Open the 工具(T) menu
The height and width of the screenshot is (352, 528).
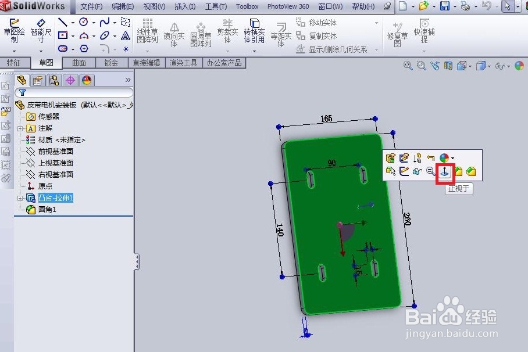[216, 6]
